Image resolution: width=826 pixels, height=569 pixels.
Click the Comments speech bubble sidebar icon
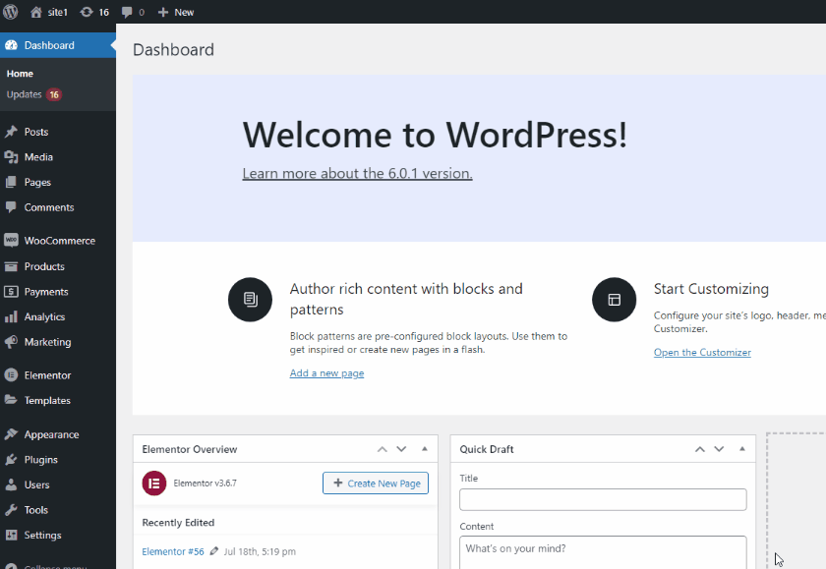click(x=11, y=206)
